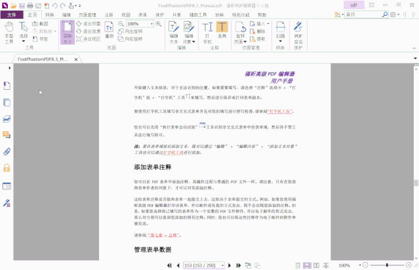
Task: Open the Bookmarks panel in sidebar
Action: (7, 85)
